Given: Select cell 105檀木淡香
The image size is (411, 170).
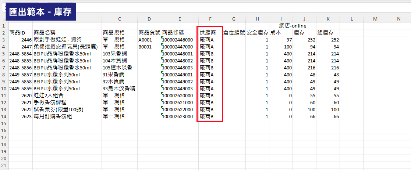Looking at the screenshot, I should tap(120, 68).
